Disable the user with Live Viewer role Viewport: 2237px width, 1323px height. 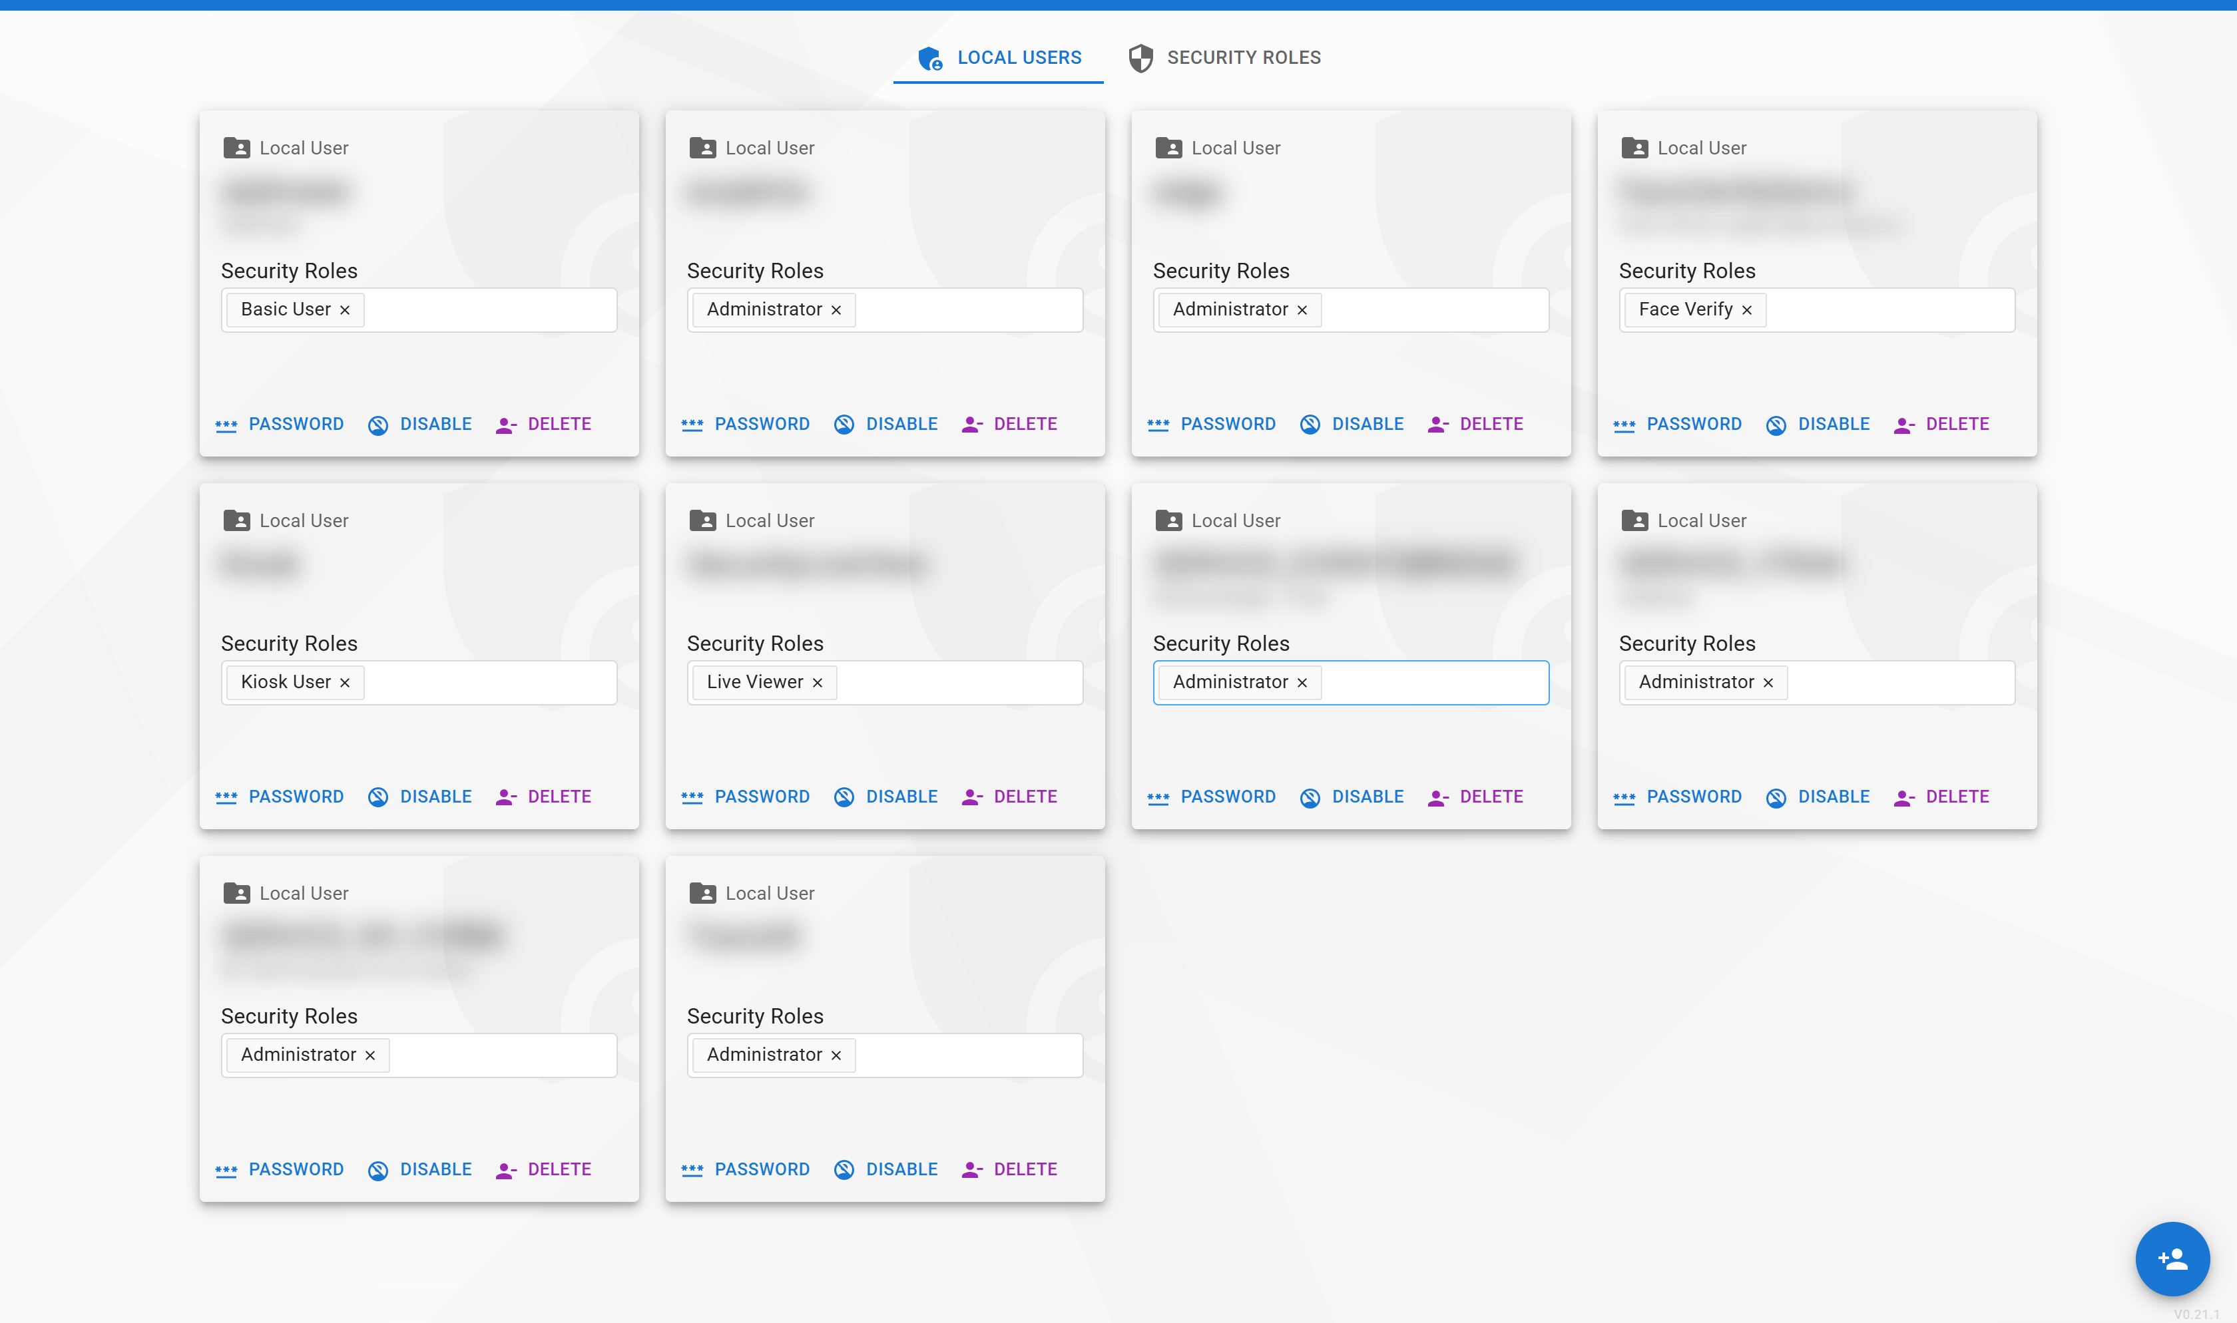click(x=886, y=797)
